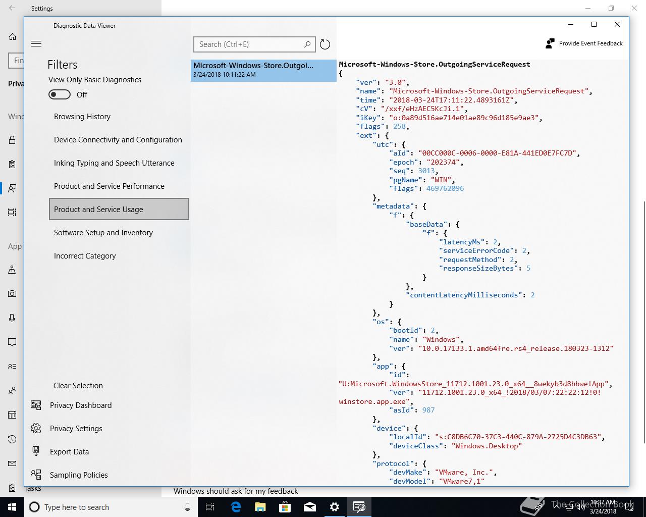Select the Microsoft-Windows-Store.Outgoi... event entry
Screen dimensions: 646x517
(x=263, y=70)
